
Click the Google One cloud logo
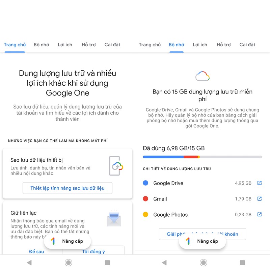point(202,76)
